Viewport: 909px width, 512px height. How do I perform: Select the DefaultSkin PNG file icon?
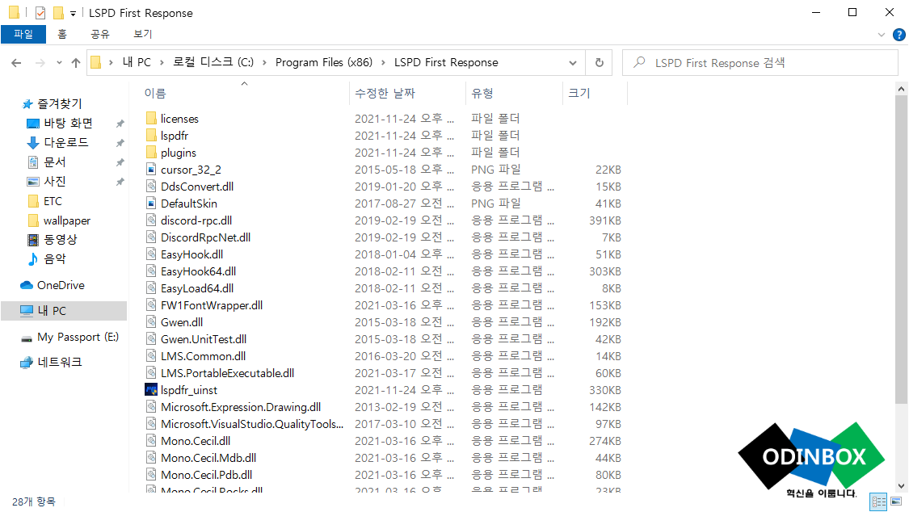pyautogui.click(x=151, y=204)
